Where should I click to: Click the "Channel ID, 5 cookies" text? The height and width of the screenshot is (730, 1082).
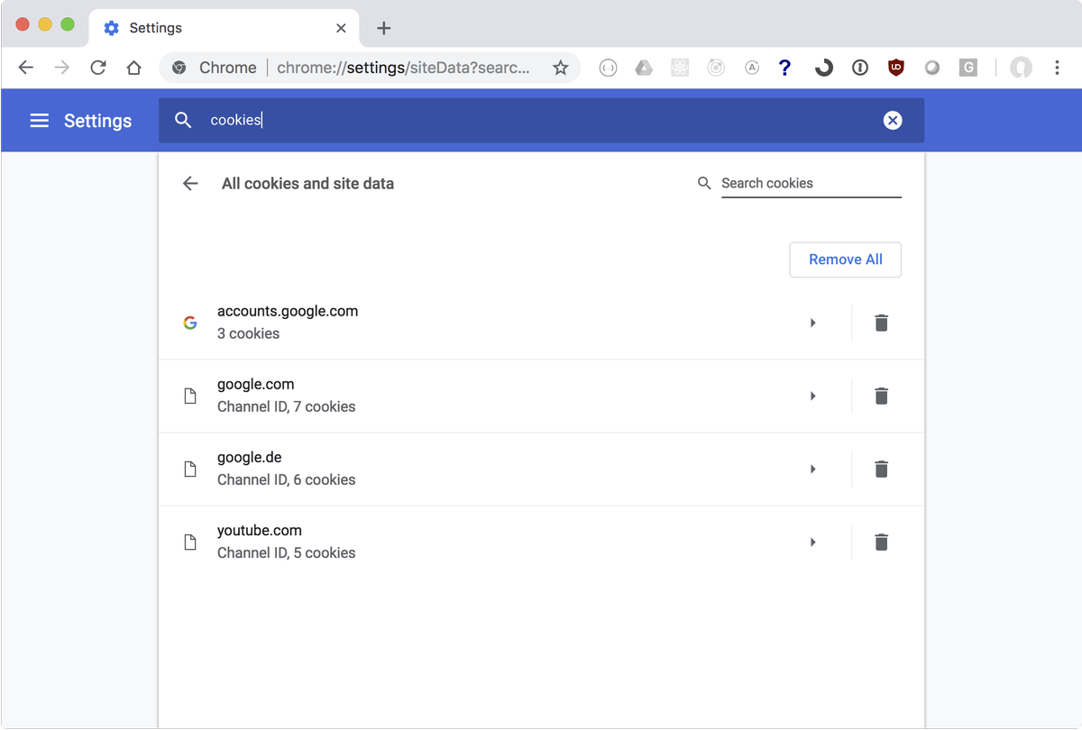(287, 552)
